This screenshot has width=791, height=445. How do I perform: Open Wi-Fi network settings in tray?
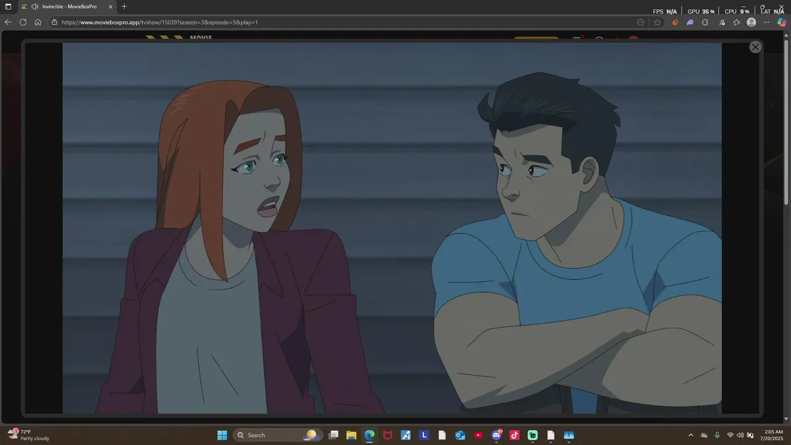pos(730,435)
